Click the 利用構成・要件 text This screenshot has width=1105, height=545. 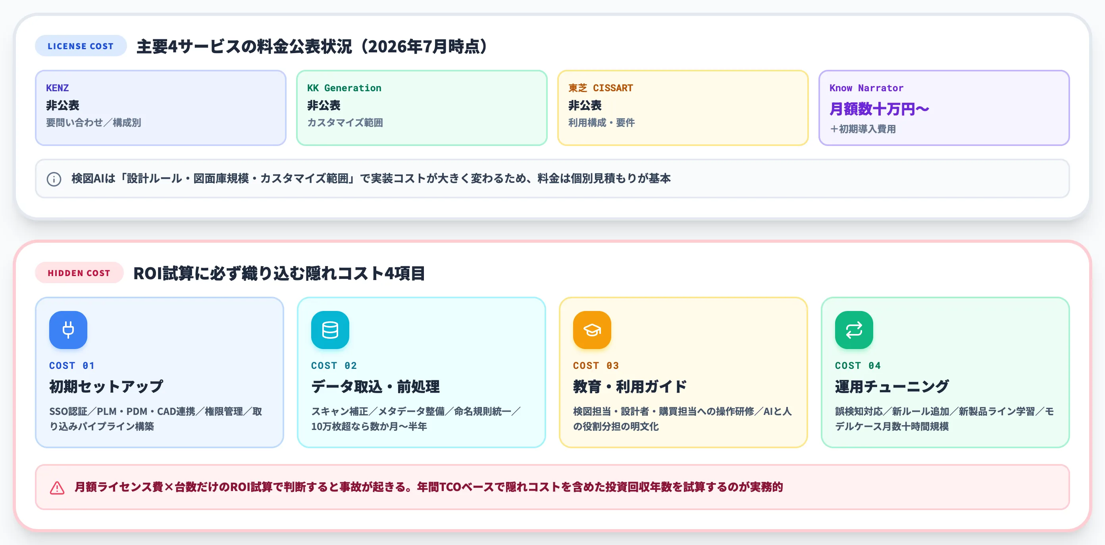pos(601,123)
